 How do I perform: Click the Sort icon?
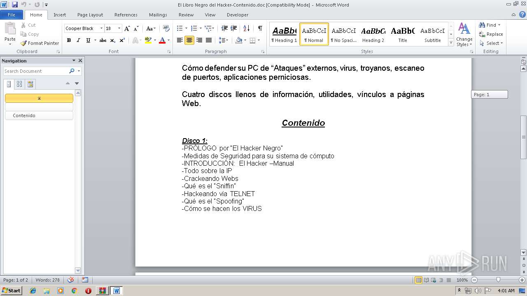pyautogui.click(x=246, y=28)
